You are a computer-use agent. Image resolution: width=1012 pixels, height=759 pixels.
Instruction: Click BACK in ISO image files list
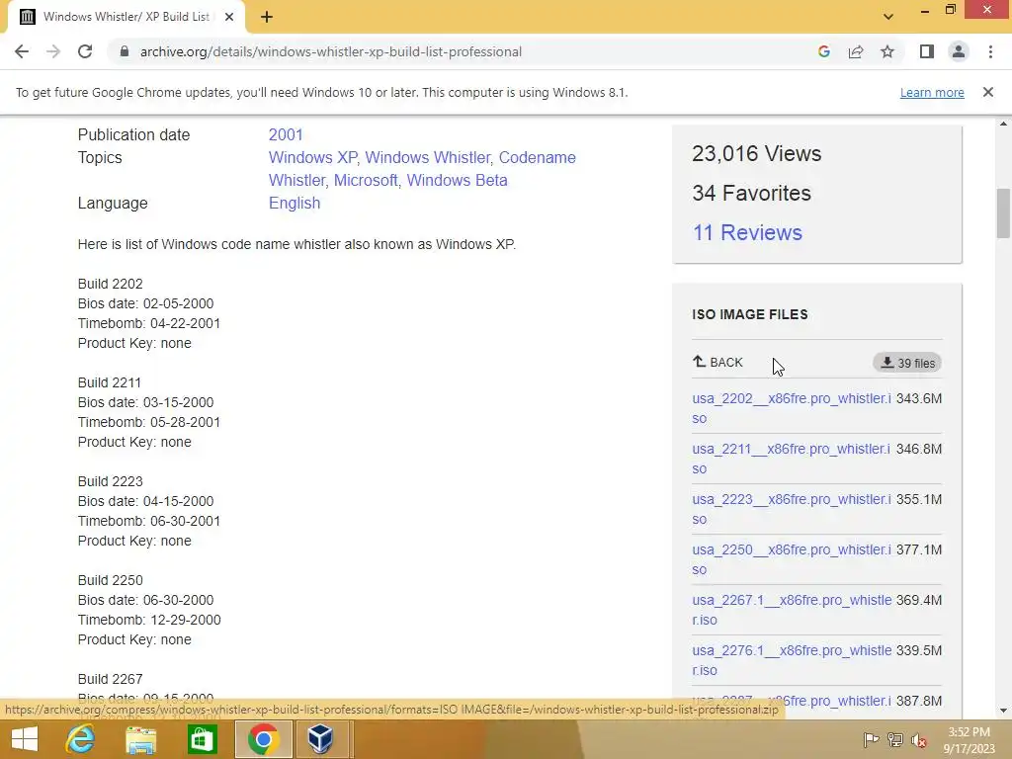click(x=717, y=362)
